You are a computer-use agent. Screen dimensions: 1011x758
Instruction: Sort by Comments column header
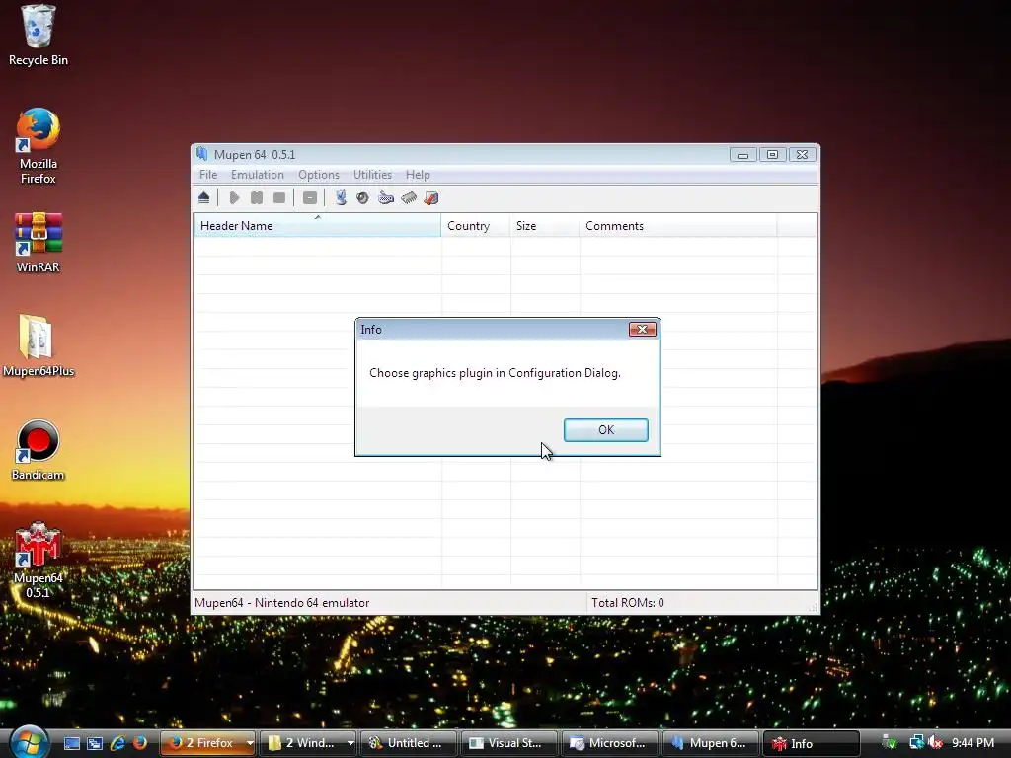coord(678,226)
